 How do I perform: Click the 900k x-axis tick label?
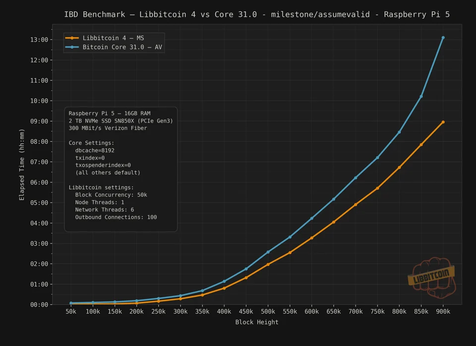coord(443,312)
